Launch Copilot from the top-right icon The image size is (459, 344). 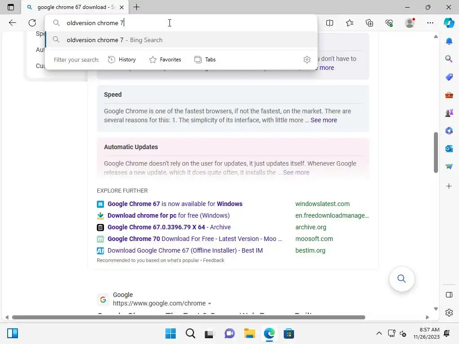(449, 23)
